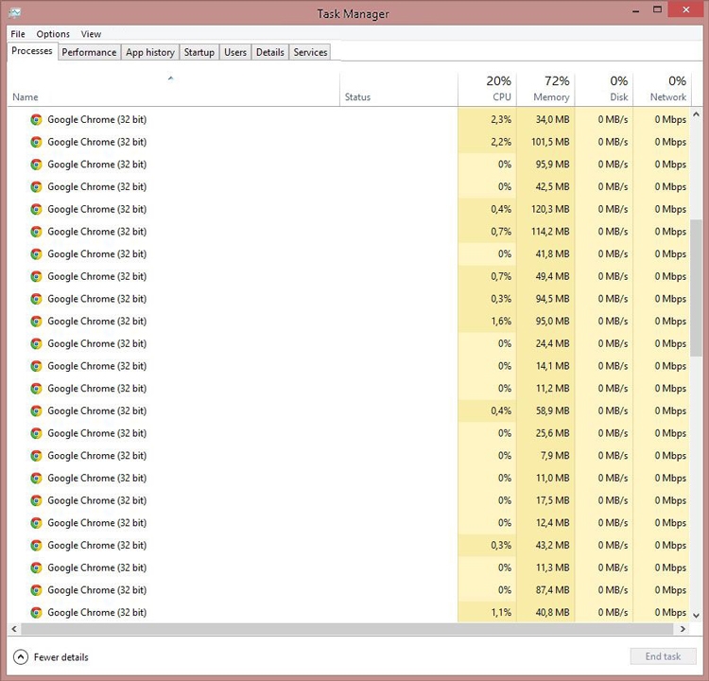
Task: Click the 7,9 MB memory value
Action: coord(555,456)
